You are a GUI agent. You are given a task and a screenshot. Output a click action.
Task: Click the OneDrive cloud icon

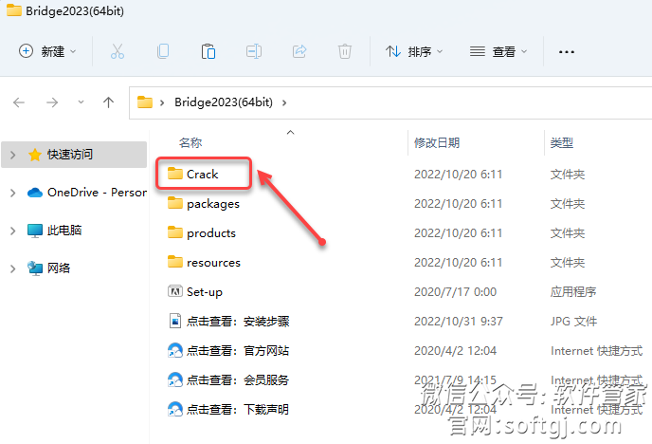tap(35, 193)
